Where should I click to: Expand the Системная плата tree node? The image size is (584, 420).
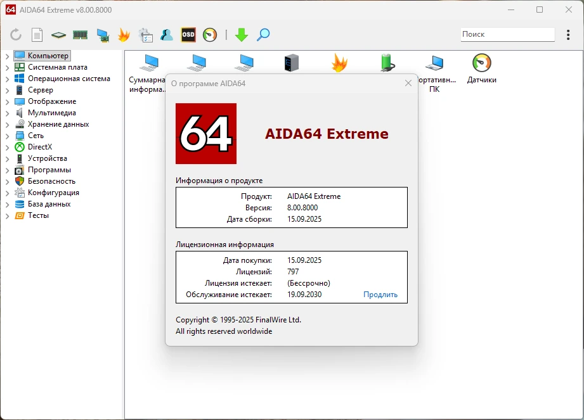click(7, 68)
